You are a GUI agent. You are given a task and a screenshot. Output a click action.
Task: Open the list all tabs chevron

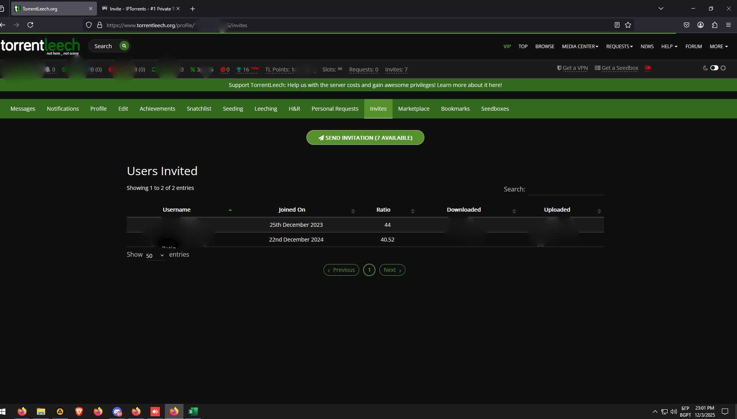click(x=661, y=9)
